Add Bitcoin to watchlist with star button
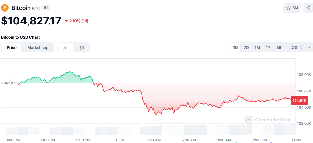313x143 pixels. pos(292,8)
